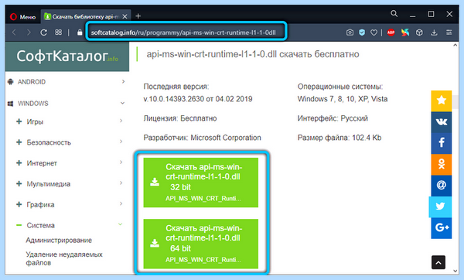
Task: Click the padlock site security icon
Action: 80,32
